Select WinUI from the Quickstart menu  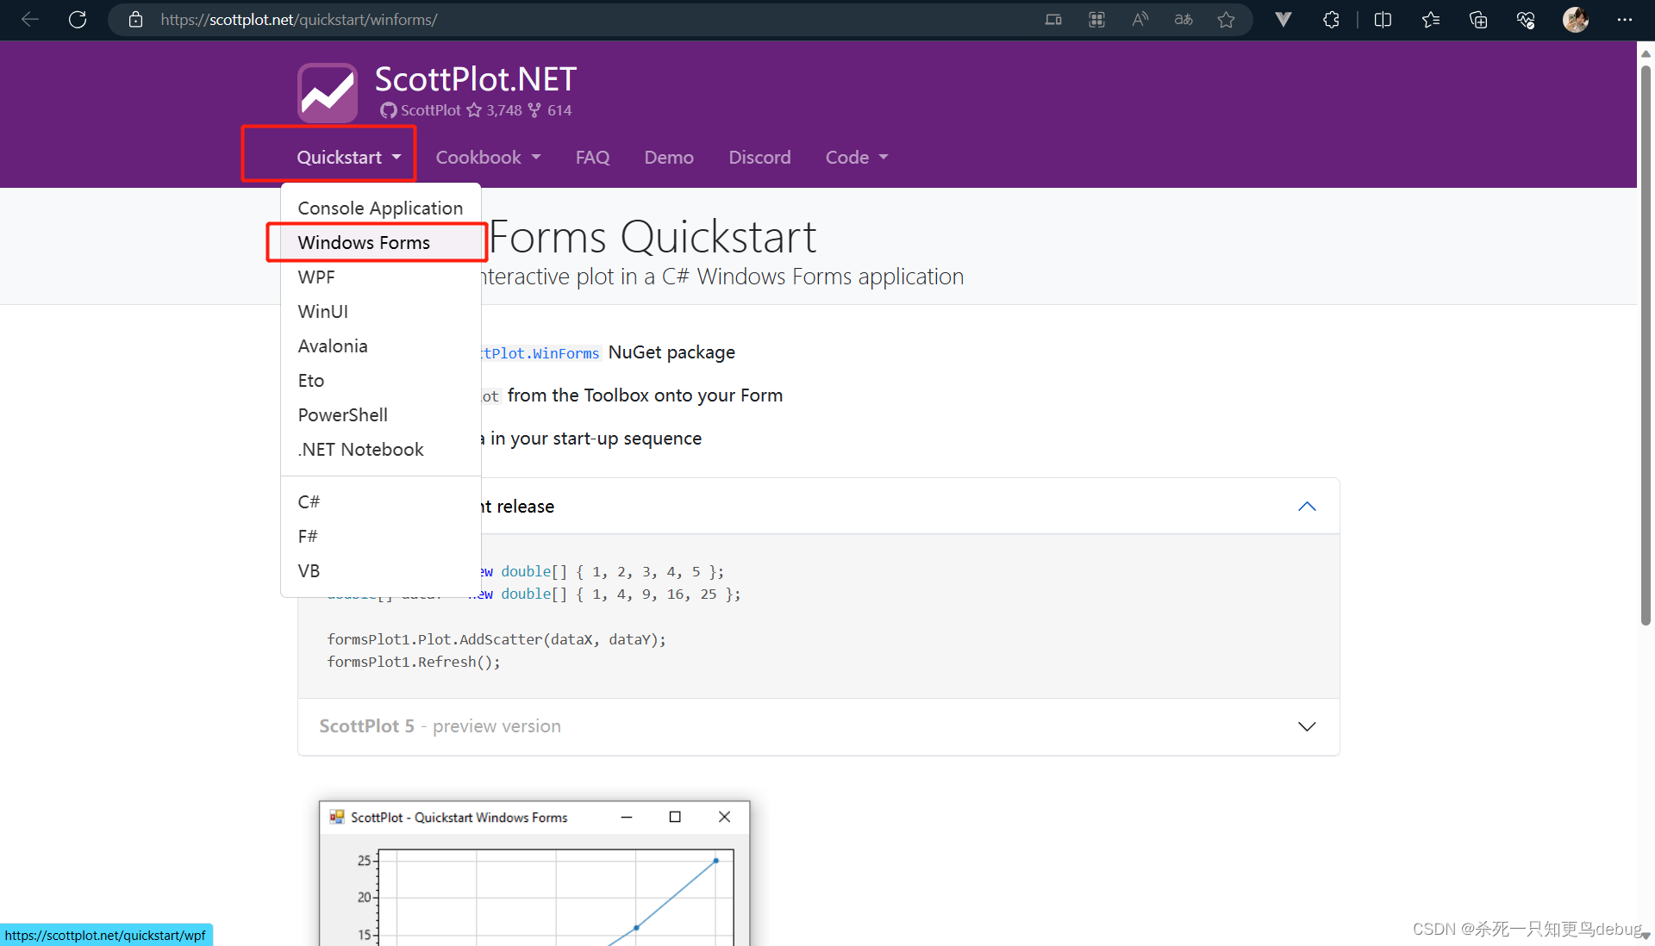click(x=380, y=311)
